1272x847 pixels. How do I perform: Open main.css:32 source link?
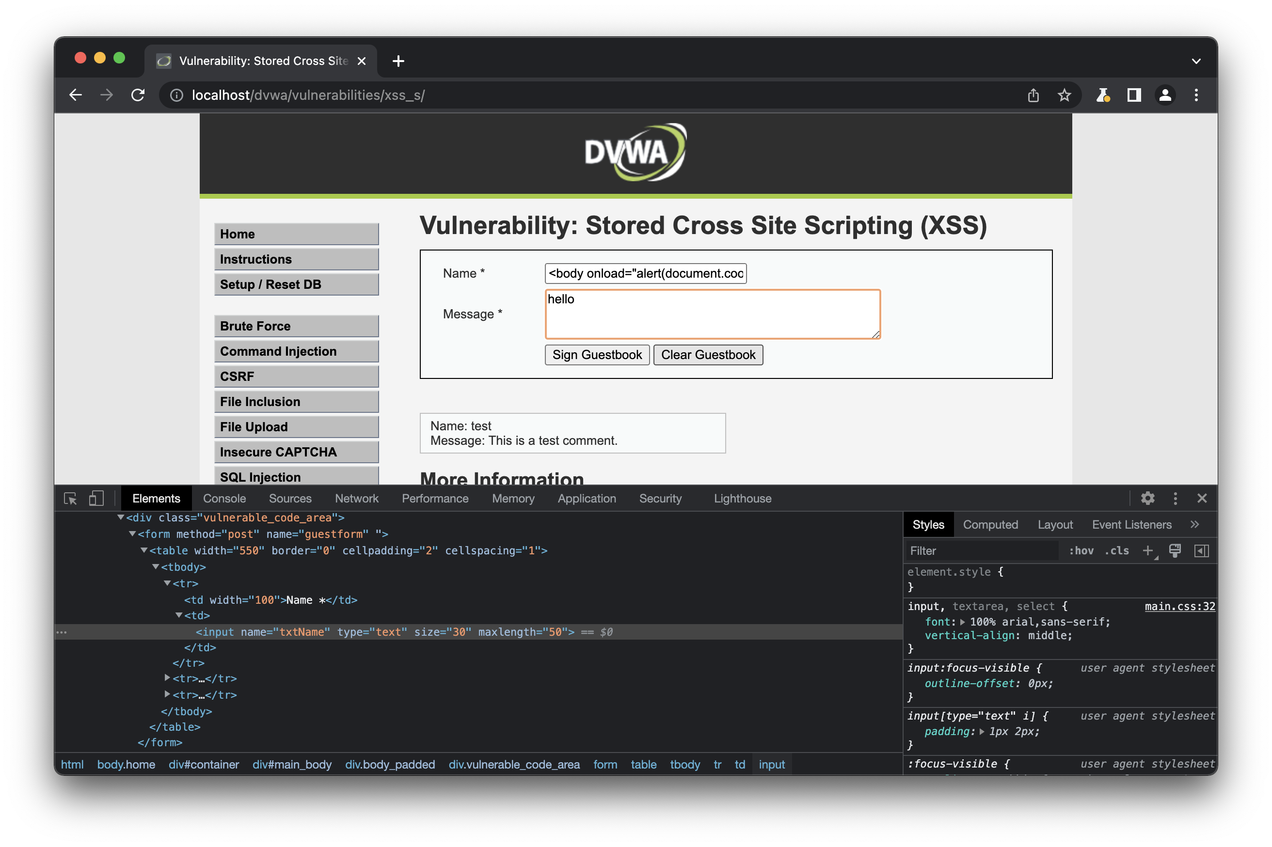click(x=1179, y=606)
